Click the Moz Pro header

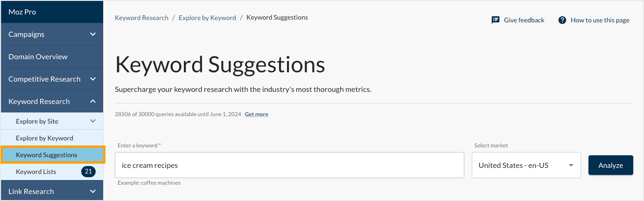coord(22,12)
